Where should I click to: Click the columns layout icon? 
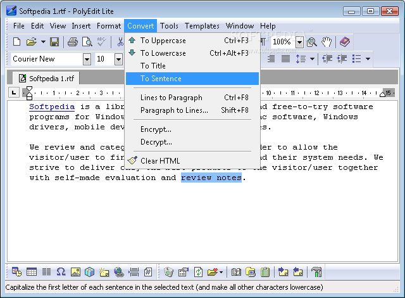tap(46, 272)
